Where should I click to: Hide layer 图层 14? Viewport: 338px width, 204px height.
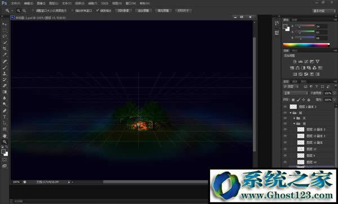[x=285, y=162]
